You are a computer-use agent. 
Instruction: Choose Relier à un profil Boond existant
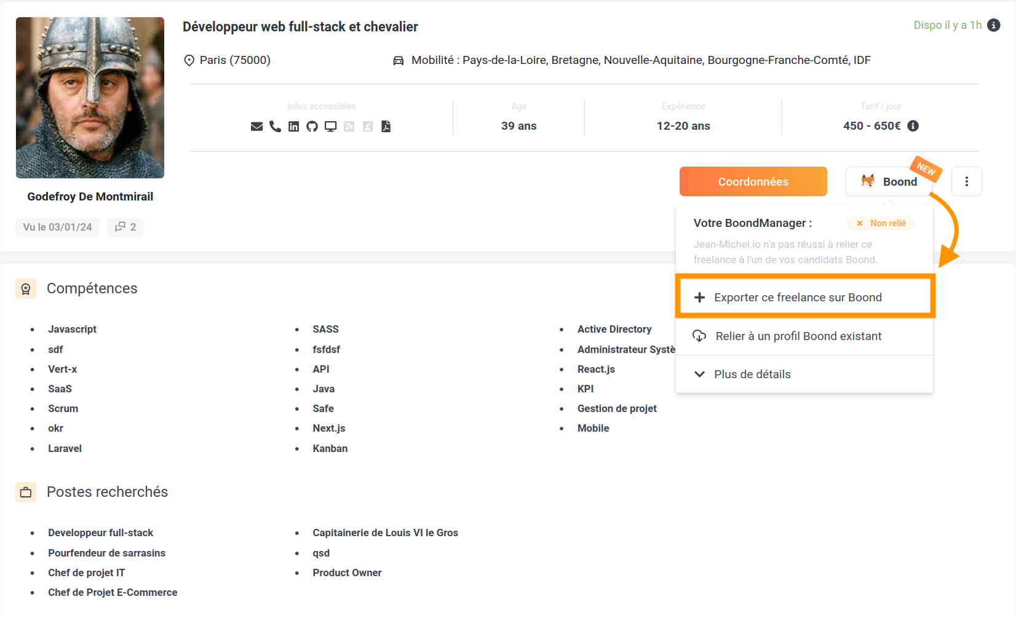[798, 336]
